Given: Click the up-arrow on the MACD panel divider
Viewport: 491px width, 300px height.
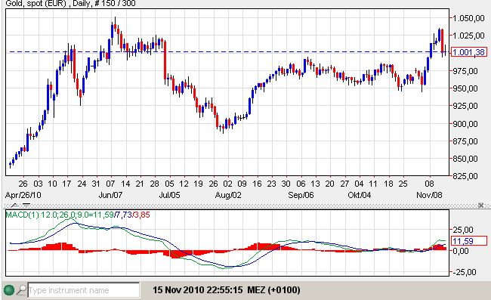Looking at the screenshot, I should point(14,206).
